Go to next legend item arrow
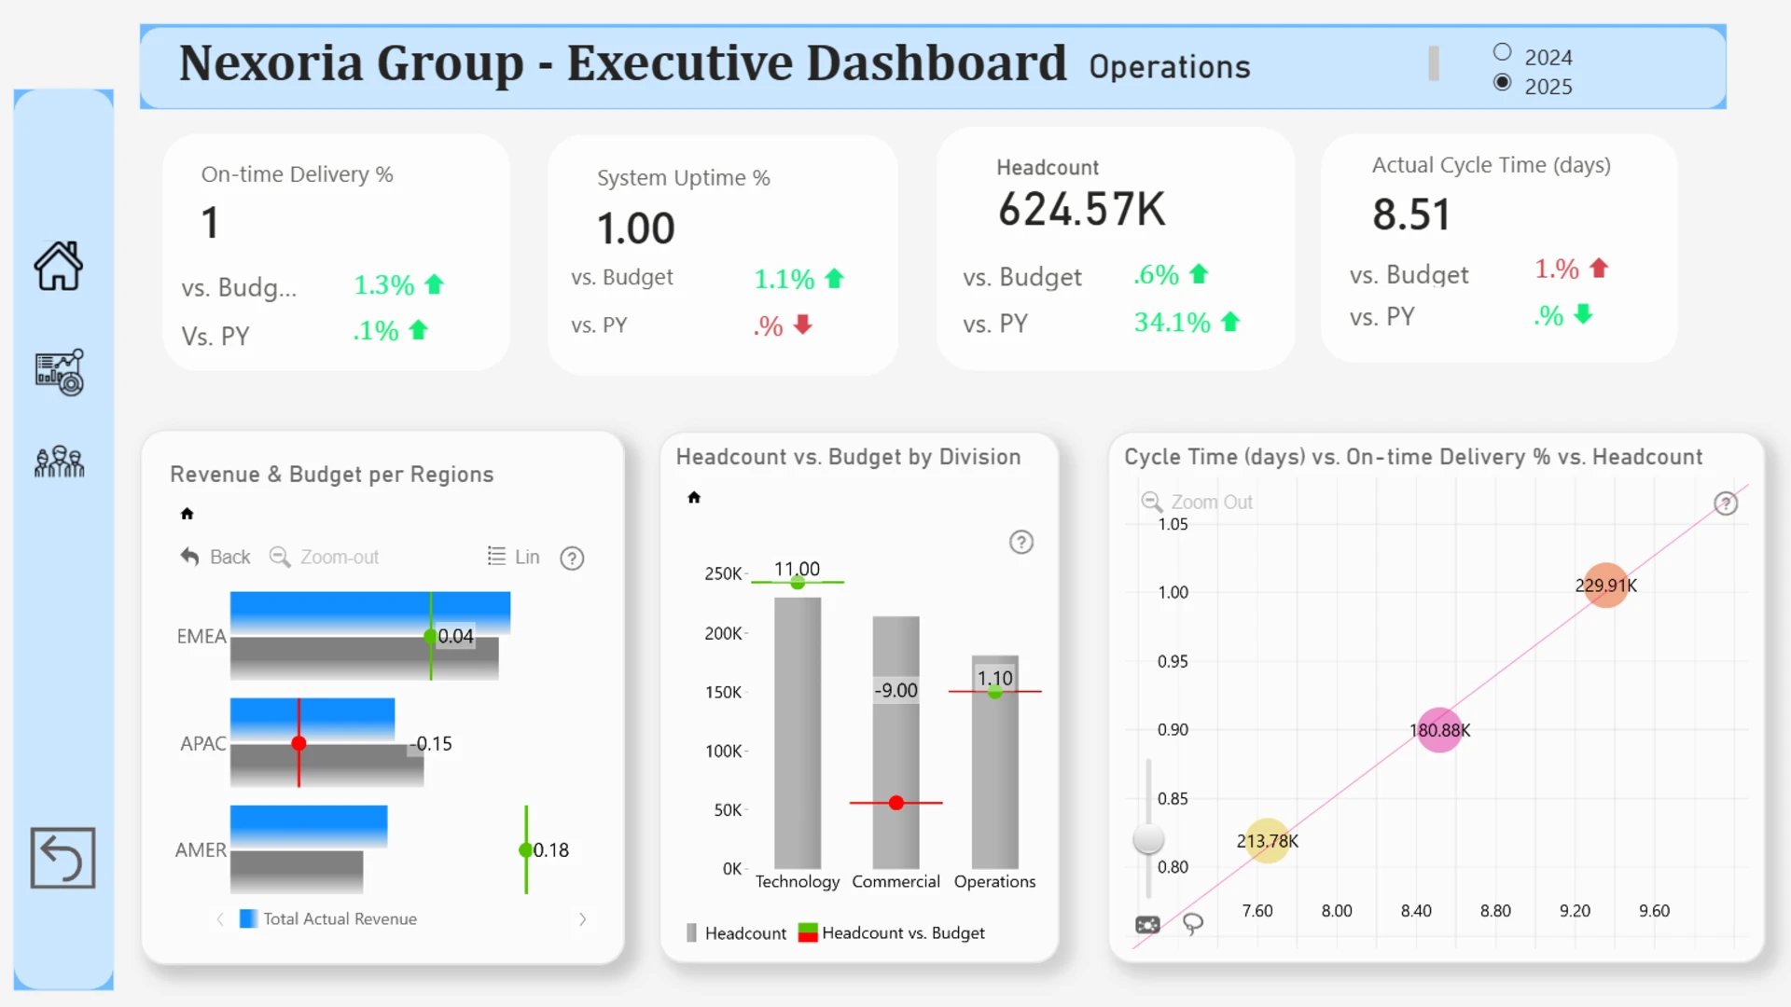 pyautogui.click(x=583, y=919)
